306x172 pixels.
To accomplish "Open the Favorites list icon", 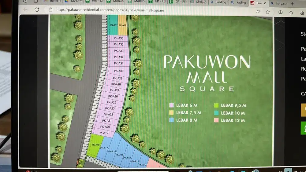I will (x=291, y=13).
